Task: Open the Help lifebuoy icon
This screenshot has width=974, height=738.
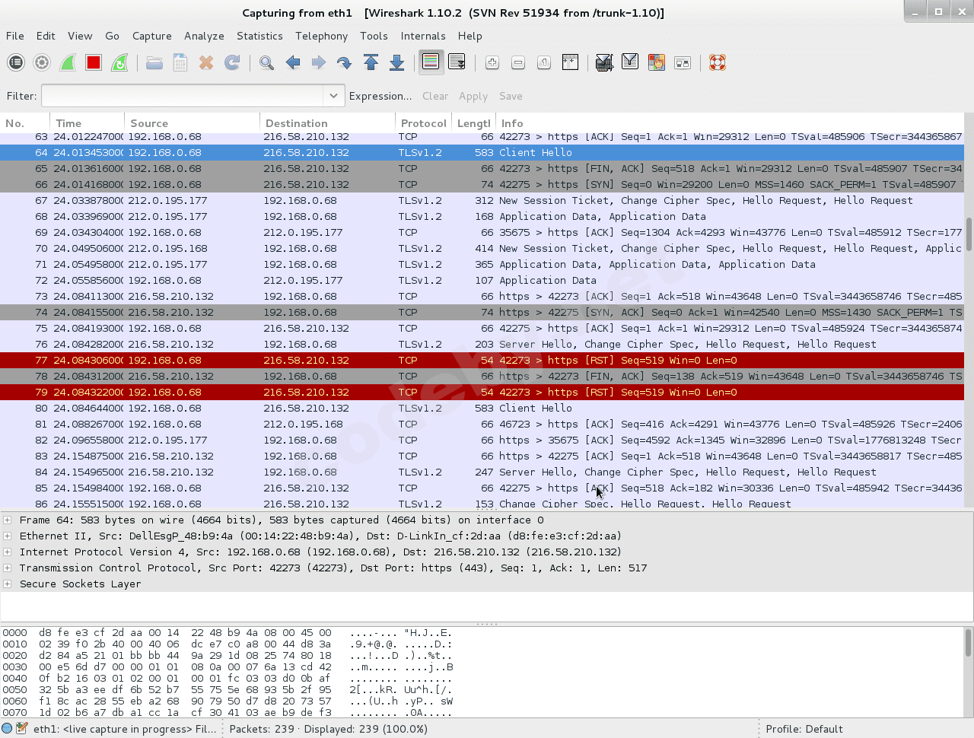Action: pos(717,62)
